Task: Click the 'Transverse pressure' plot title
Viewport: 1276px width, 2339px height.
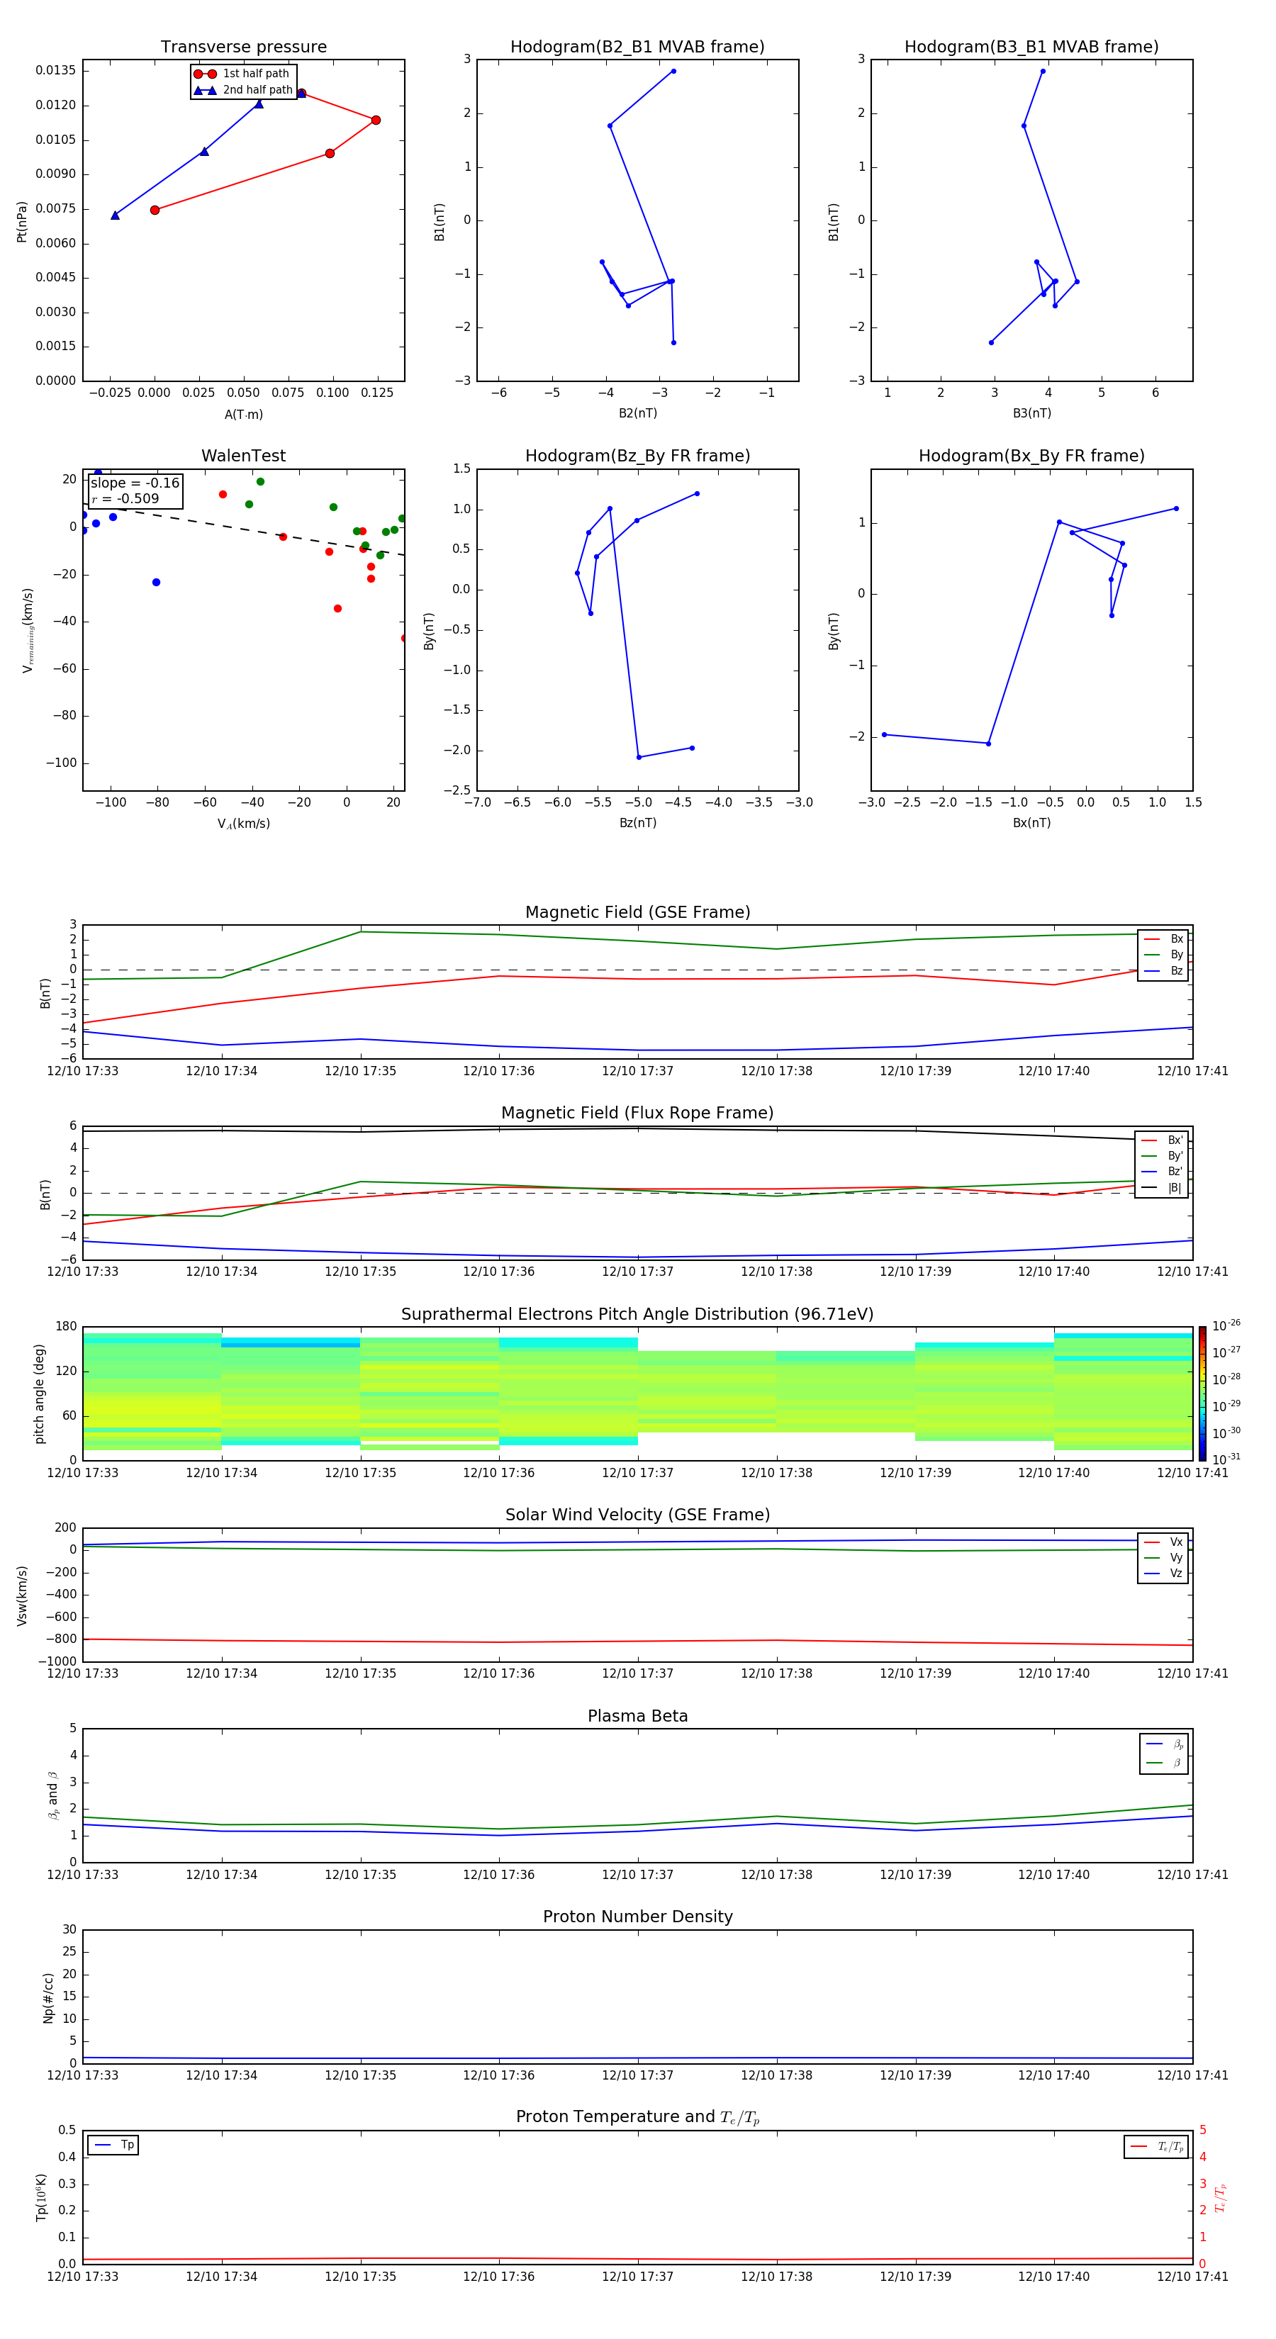Action: pyautogui.click(x=243, y=47)
